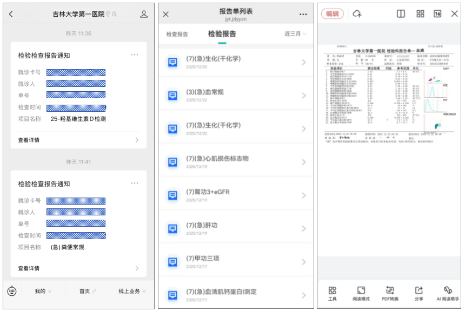
Task: Click the cloud upload icon
Action: click(x=357, y=14)
